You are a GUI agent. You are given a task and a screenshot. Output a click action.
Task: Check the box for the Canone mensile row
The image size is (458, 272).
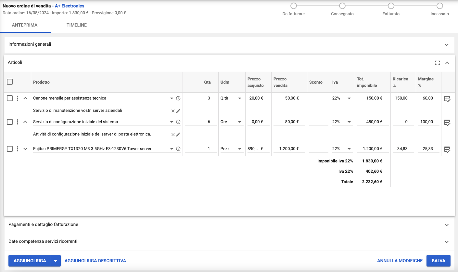tap(10, 98)
